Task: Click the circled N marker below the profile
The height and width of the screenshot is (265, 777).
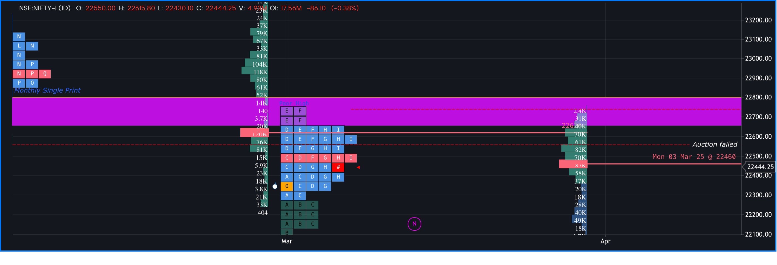Action: click(415, 224)
